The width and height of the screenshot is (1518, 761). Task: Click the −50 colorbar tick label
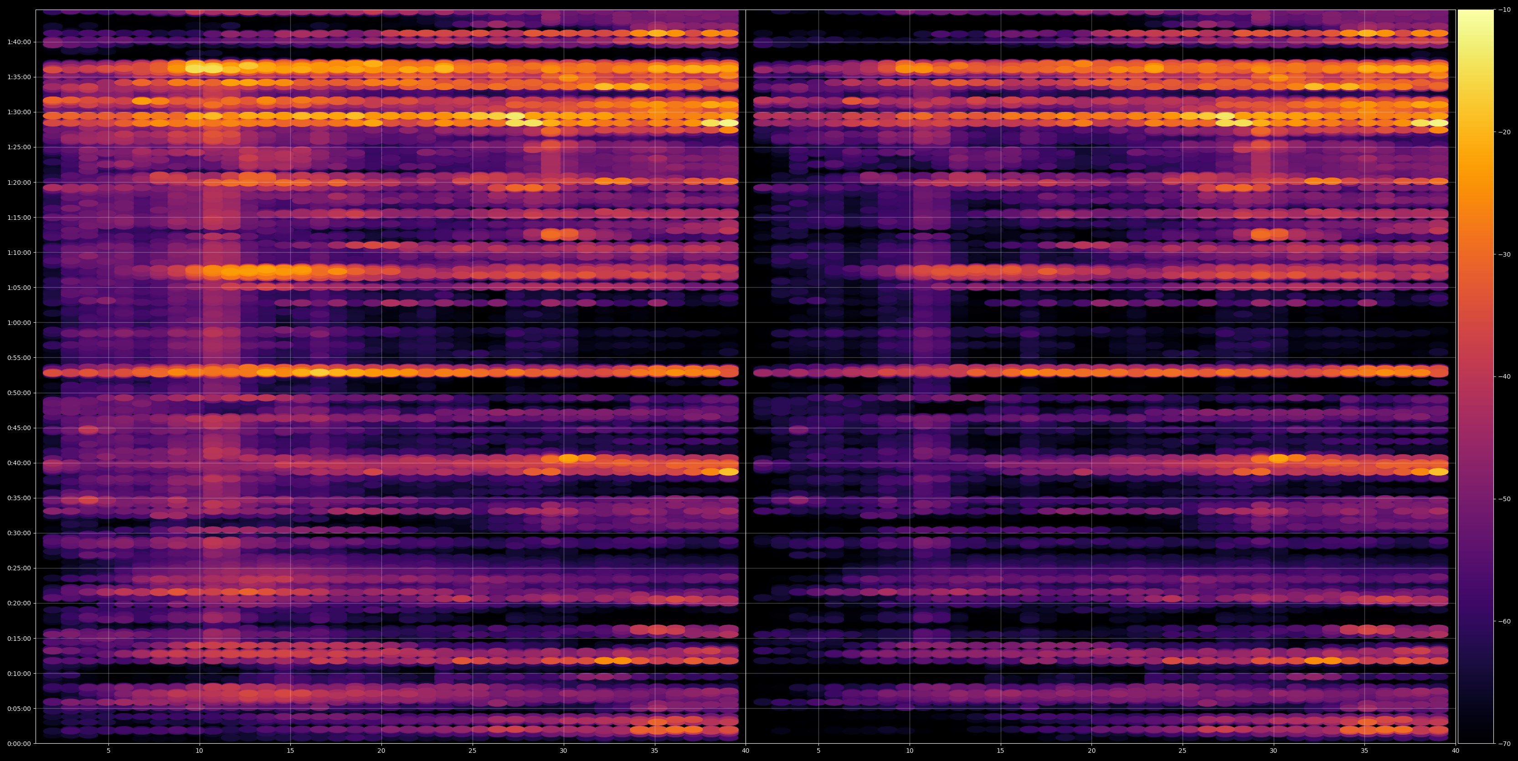pyautogui.click(x=1504, y=499)
